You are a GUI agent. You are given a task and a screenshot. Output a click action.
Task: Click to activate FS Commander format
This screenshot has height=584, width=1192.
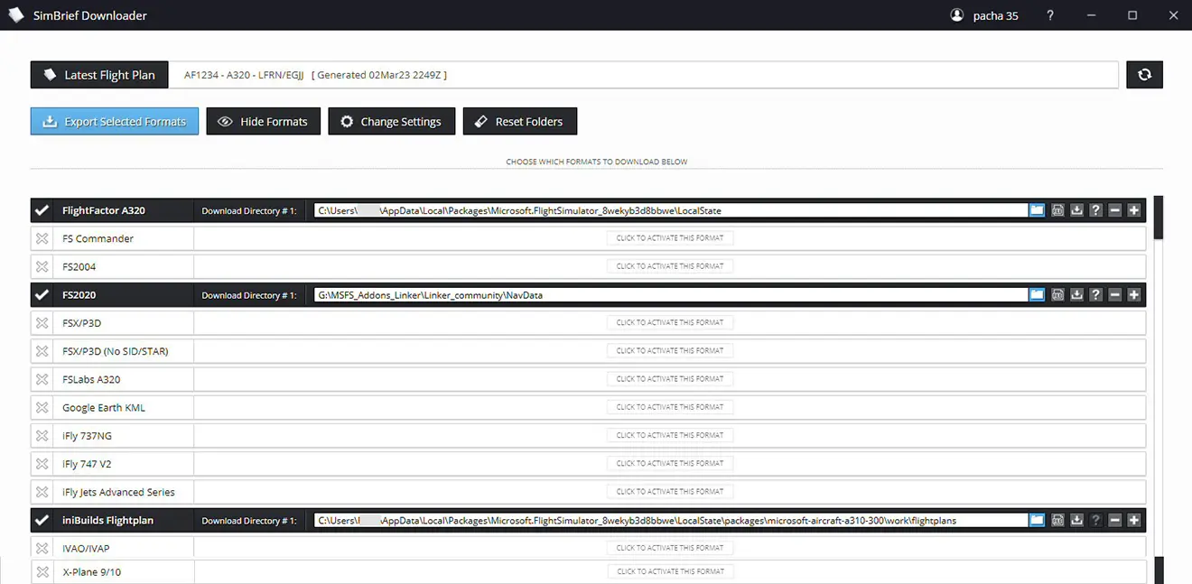coord(670,238)
